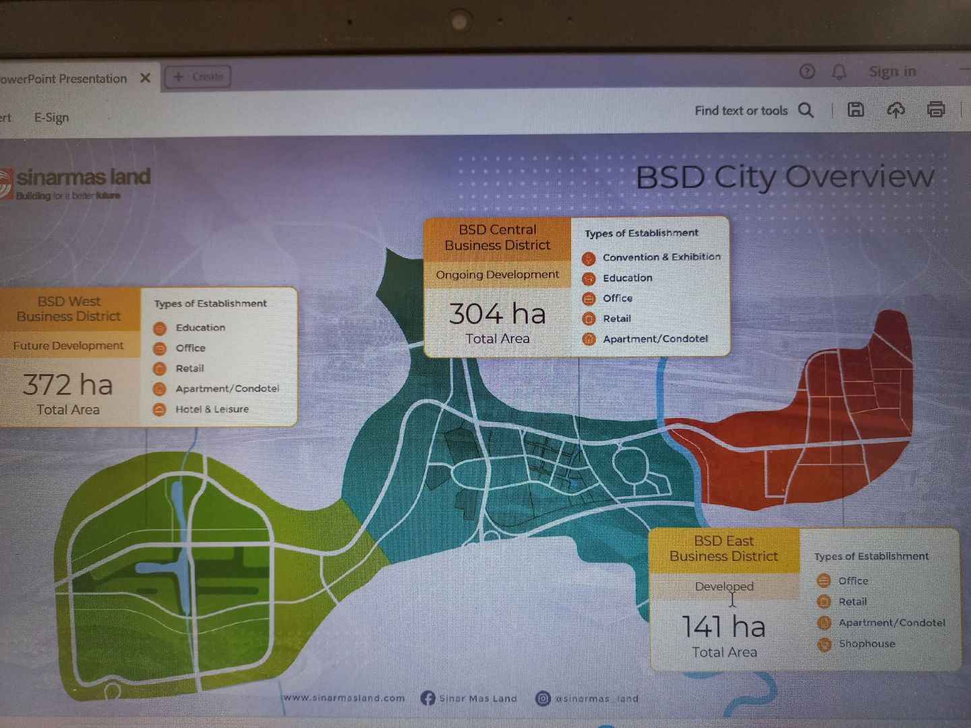
Task: Click West panel Types of Establishment heading
Action: coord(210,304)
